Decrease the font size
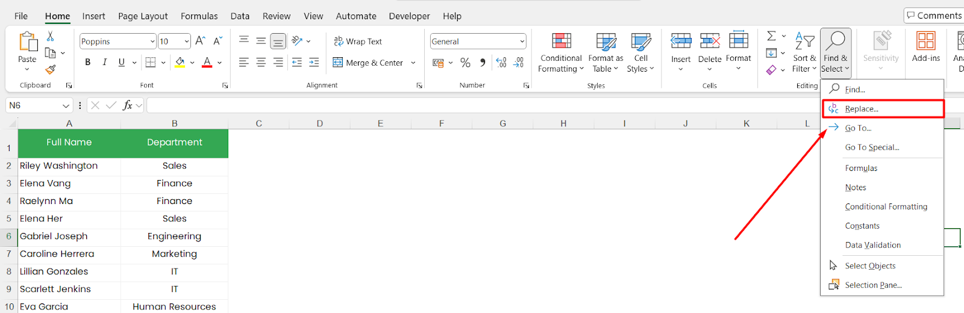 point(218,41)
